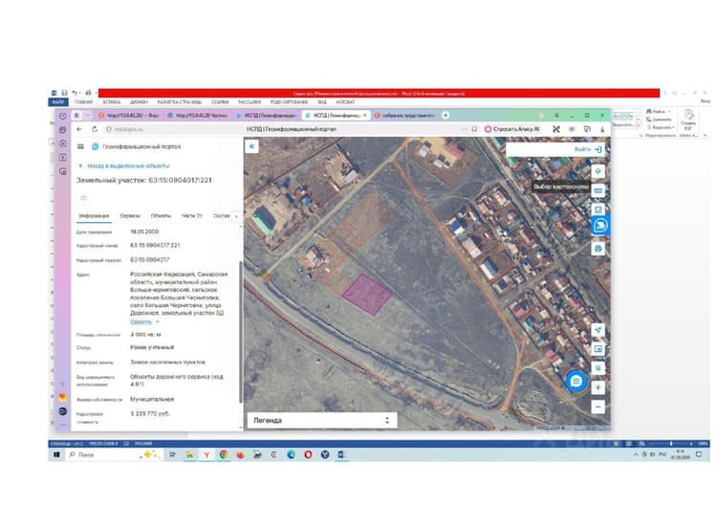Switch to the Объекты tab
Viewport: 717px width, 507px height.
tap(161, 215)
